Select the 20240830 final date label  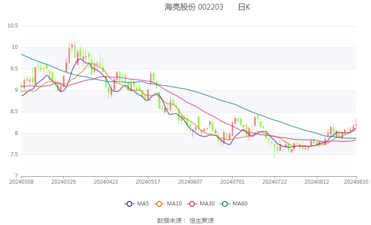coord(356,182)
